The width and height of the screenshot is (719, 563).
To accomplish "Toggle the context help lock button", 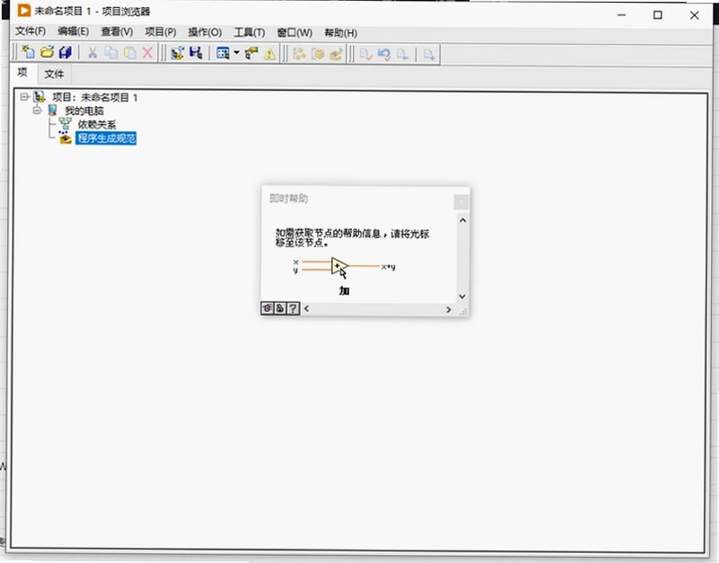I will tap(280, 308).
